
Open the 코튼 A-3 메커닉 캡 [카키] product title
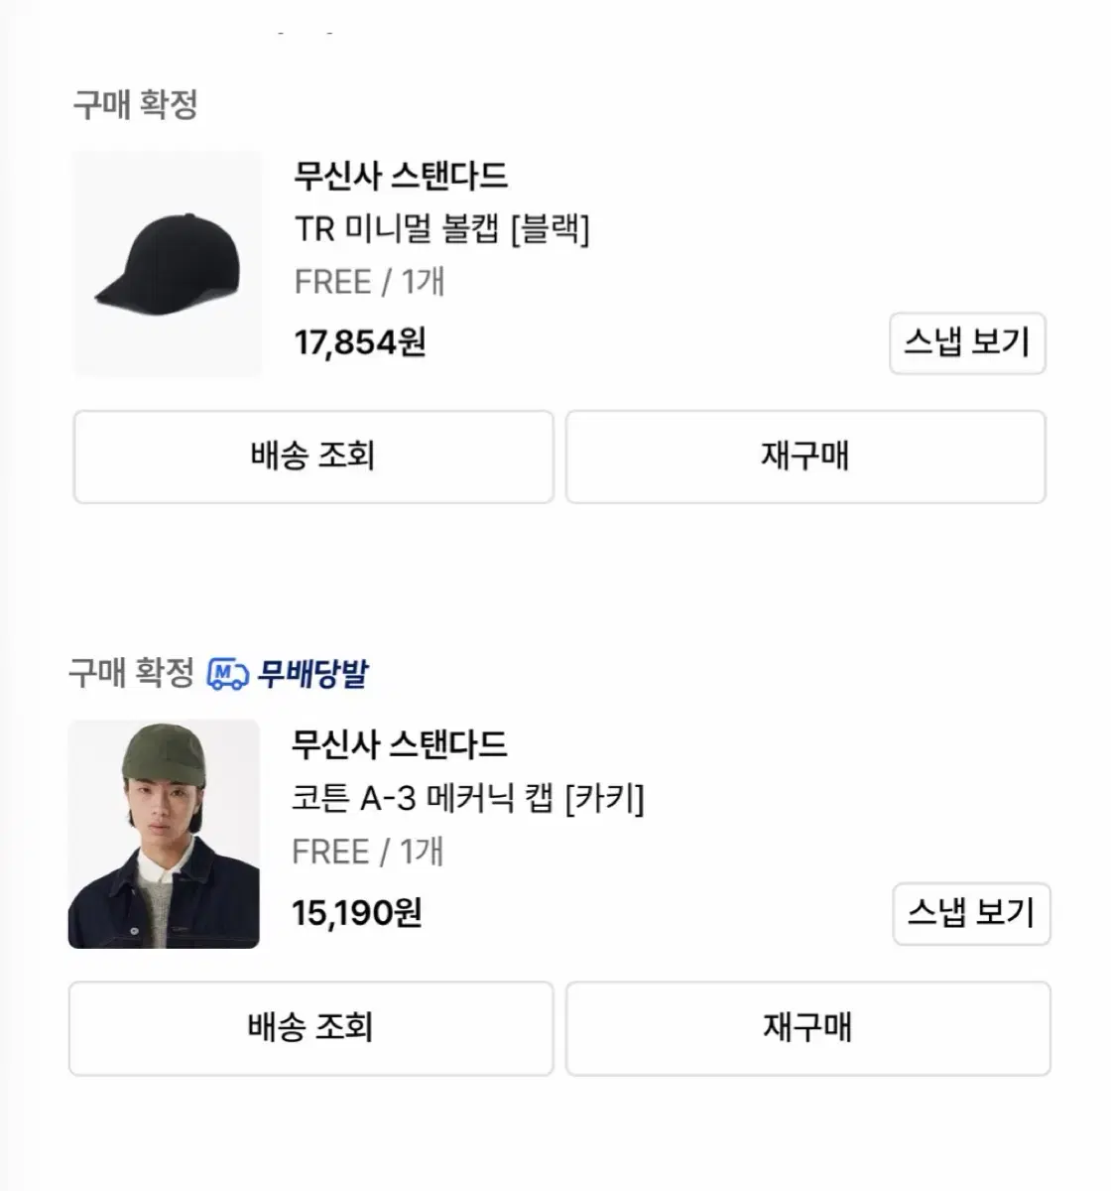[x=467, y=799]
